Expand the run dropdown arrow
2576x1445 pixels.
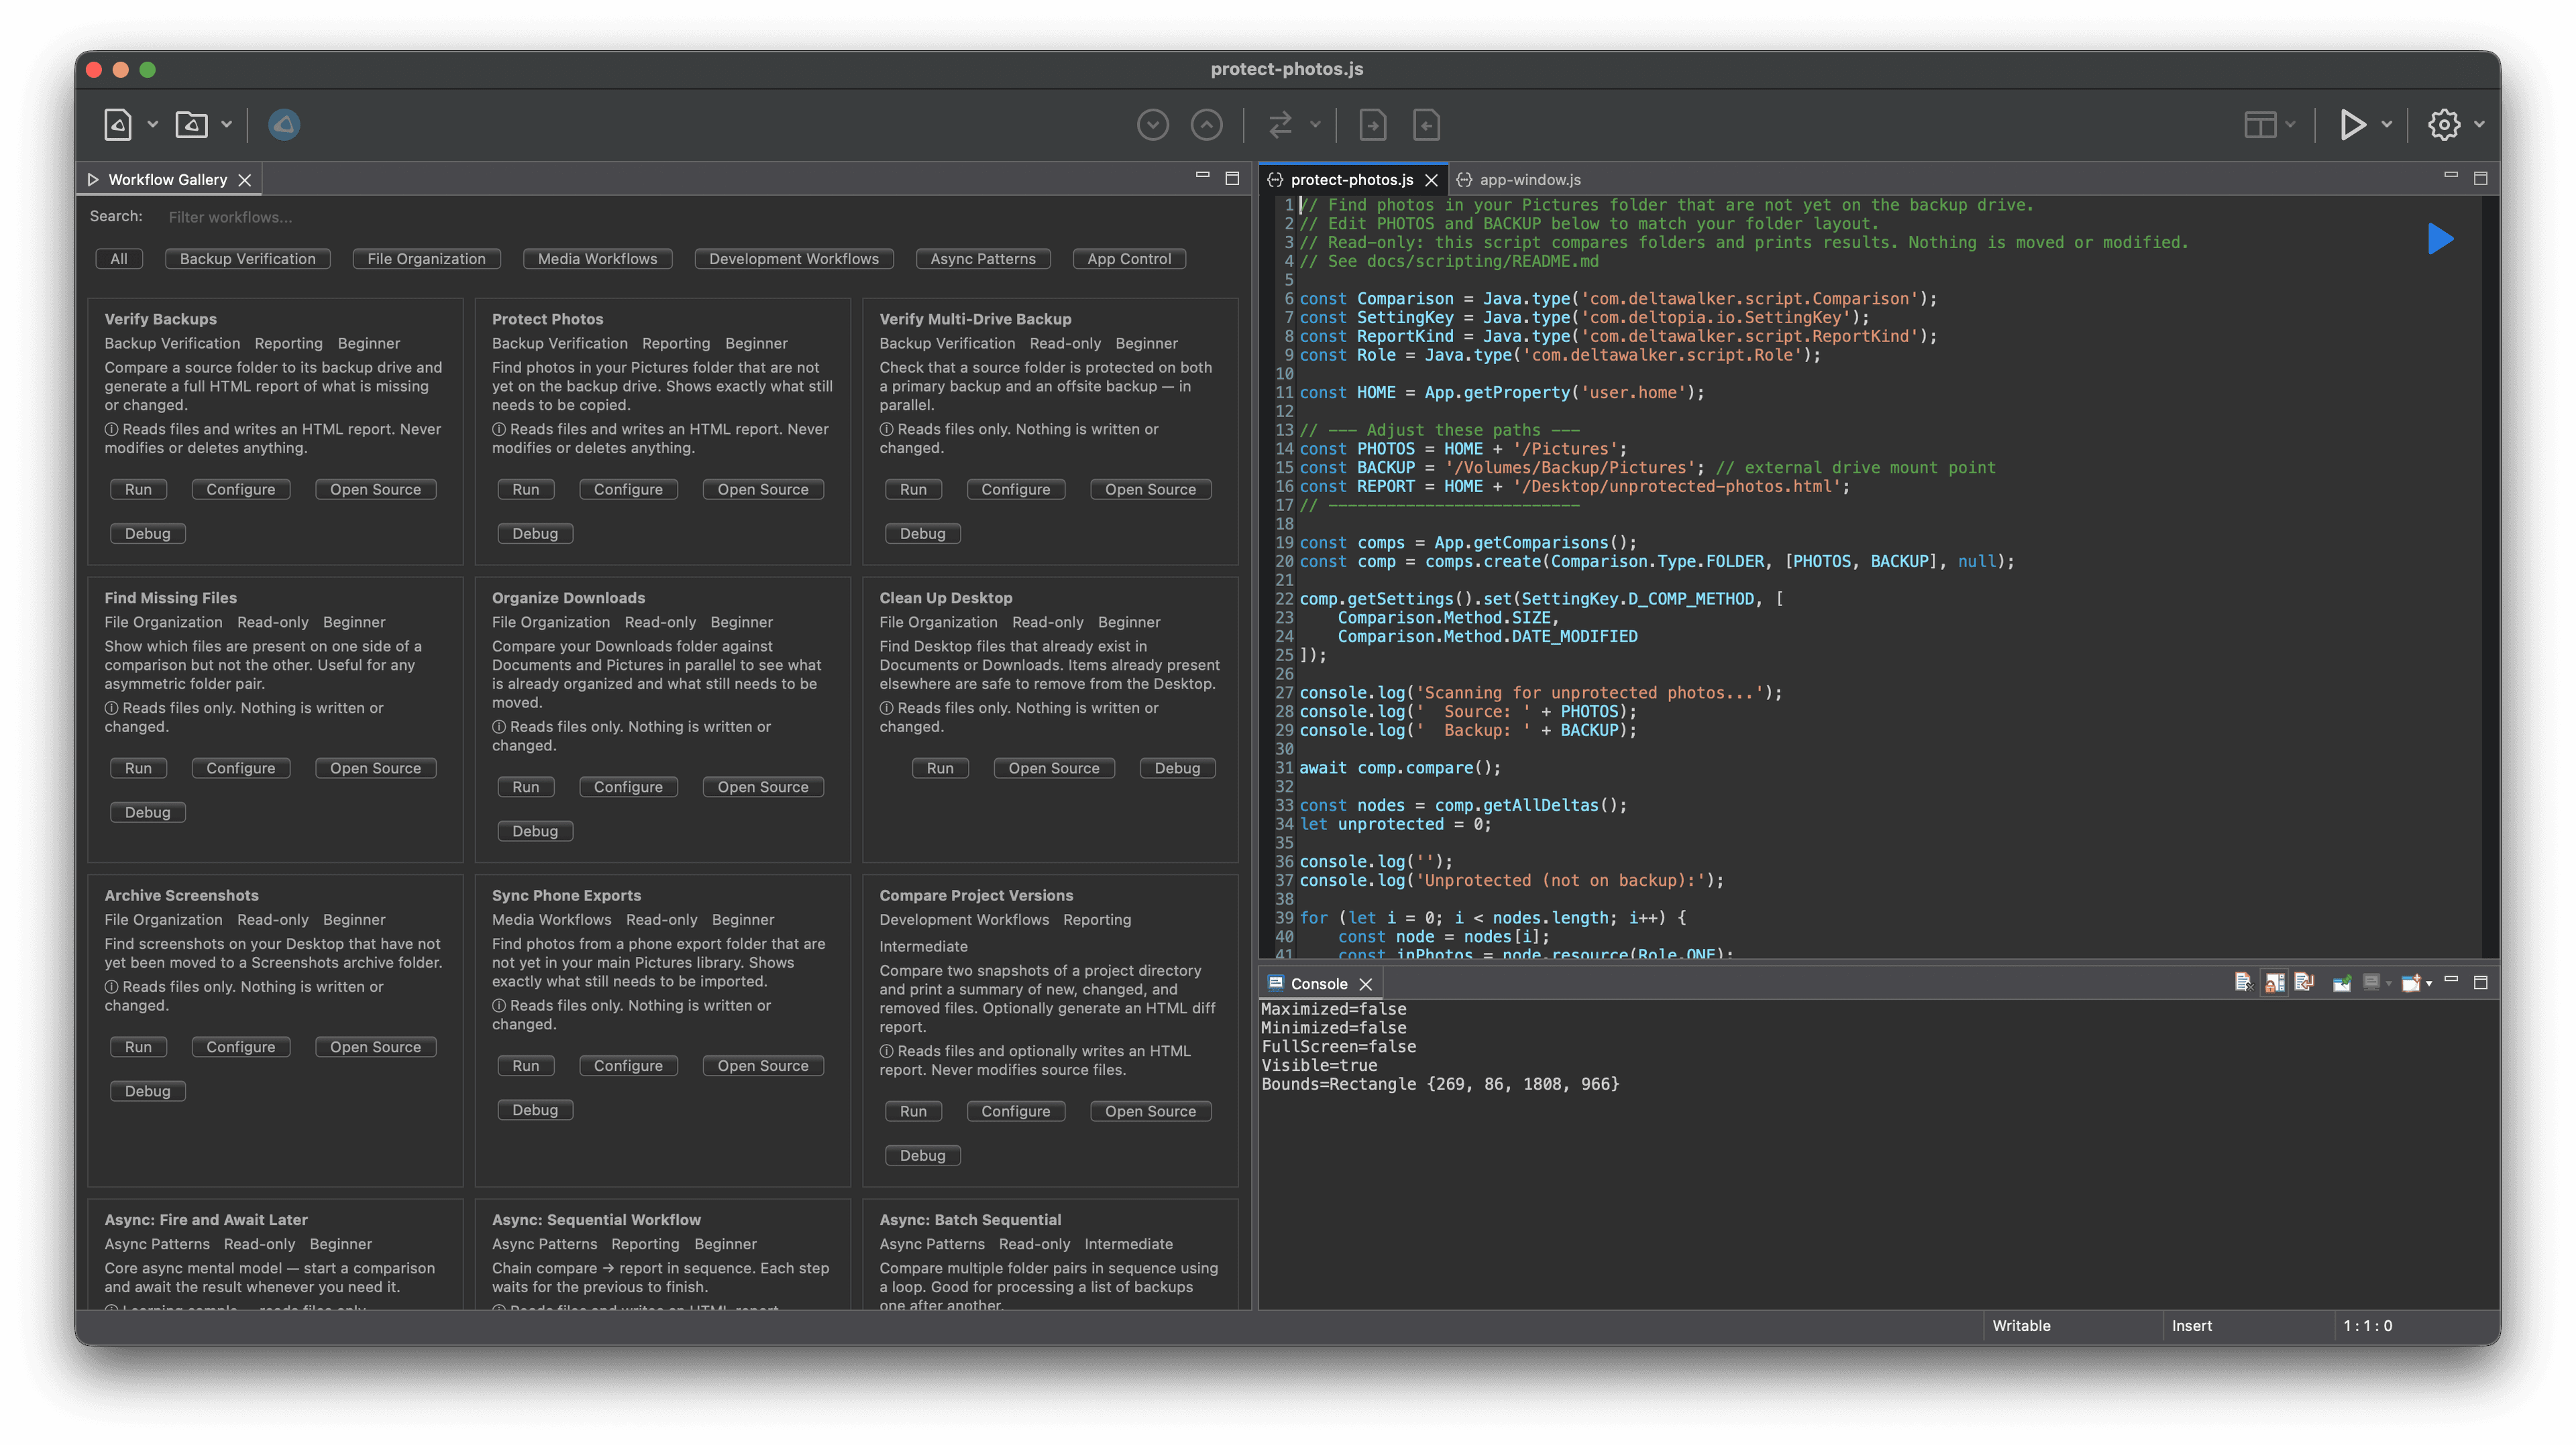point(2387,125)
